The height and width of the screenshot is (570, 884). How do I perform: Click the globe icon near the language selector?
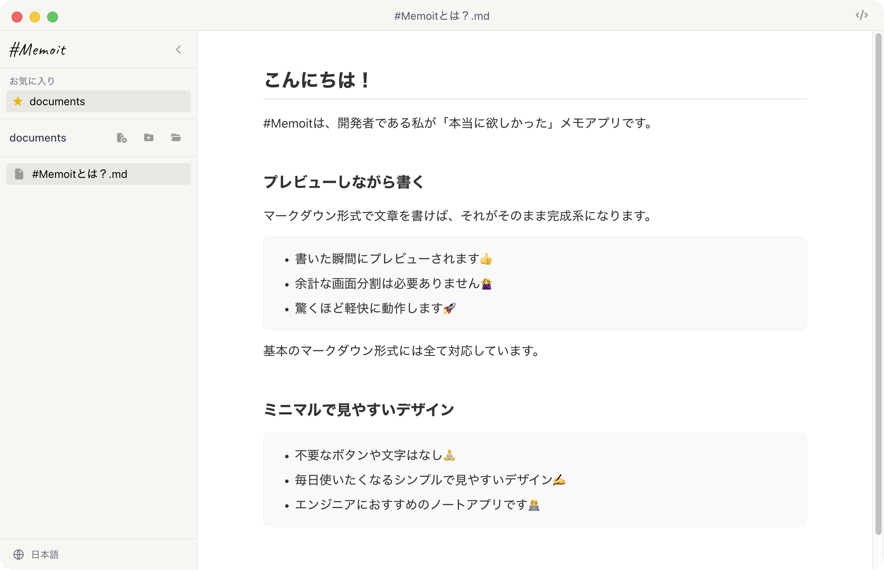tap(18, 554)
